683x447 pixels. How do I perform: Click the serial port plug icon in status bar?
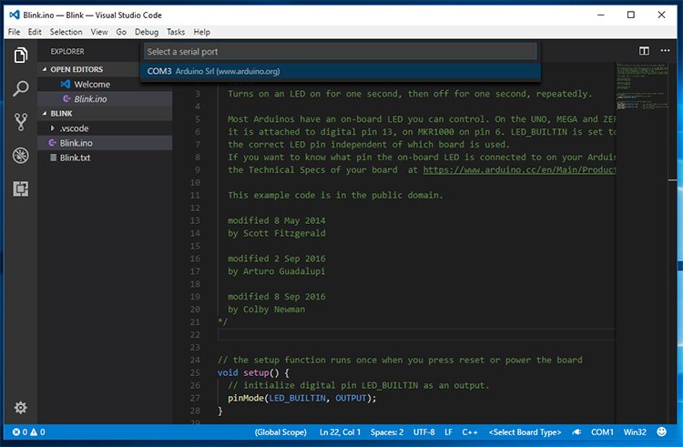[576, 432]
